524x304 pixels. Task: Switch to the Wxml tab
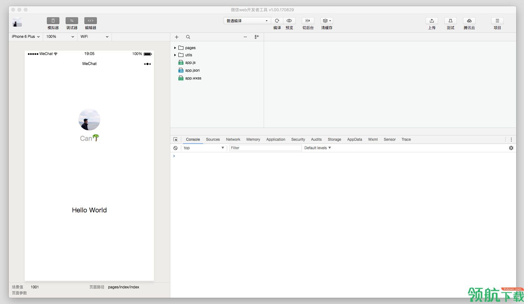(x=373, y=139)
